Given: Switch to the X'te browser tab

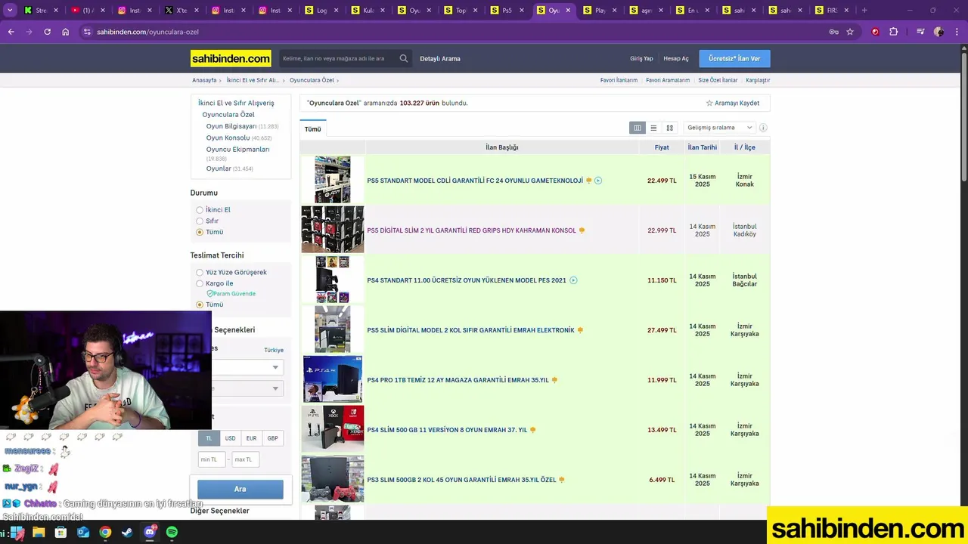Looking at the screenshot, I should click(181, 11).
